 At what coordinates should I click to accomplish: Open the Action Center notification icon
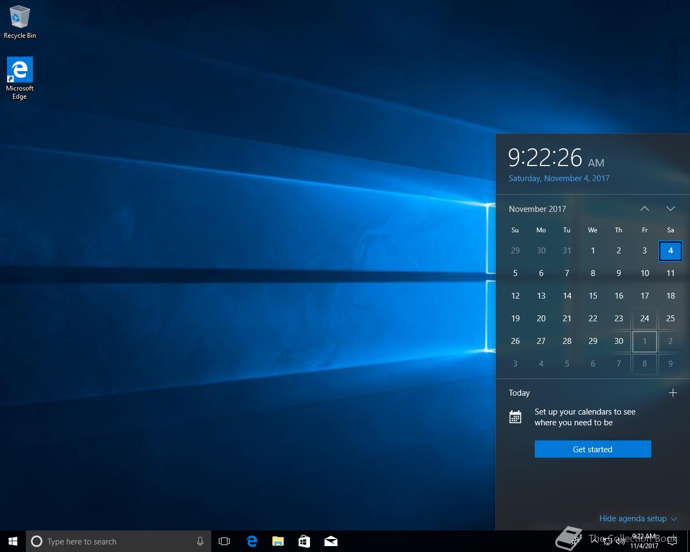coord(672,541)
